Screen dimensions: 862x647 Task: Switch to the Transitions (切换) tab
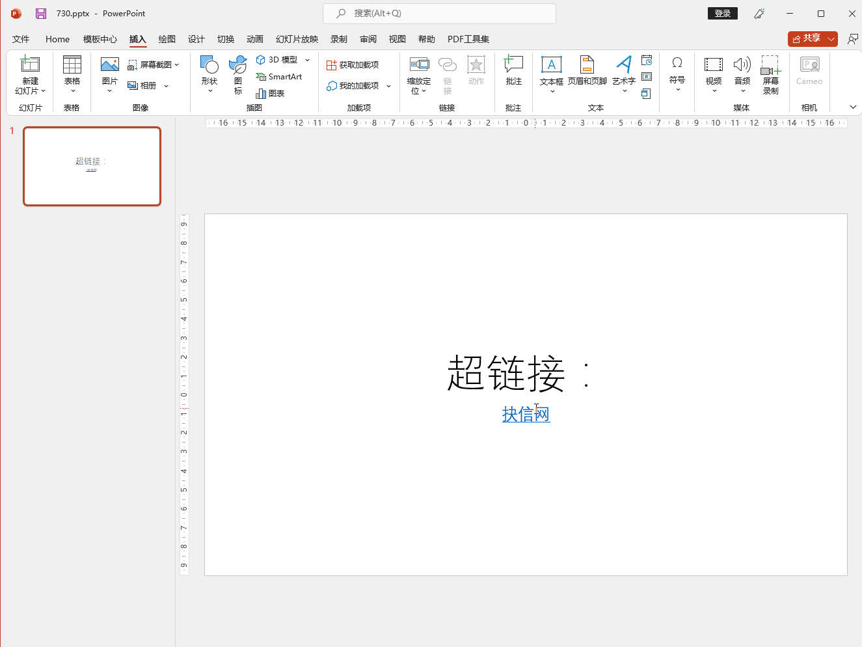tap(226, 39)
